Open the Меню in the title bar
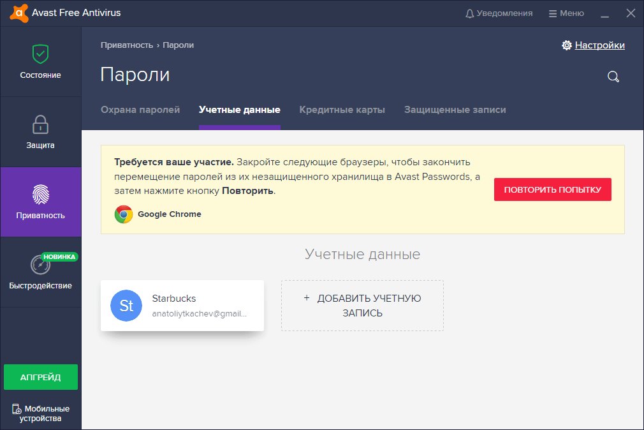This screenshot has height=430, width=644. (x=566, y=12)
